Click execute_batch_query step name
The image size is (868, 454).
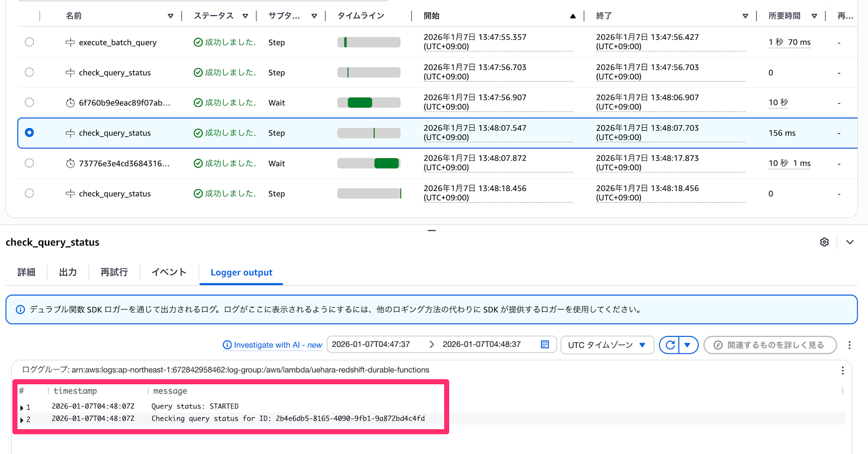tap(118, 43)
